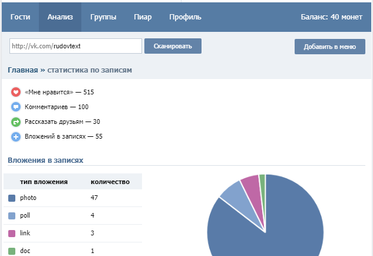The width and height of the screenshot is (373, 256).
Task: Select the poll light-blue legend swatch
Action: tap(12, 216)
